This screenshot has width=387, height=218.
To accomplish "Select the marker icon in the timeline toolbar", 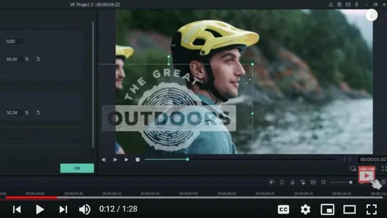I will [283, 182].
